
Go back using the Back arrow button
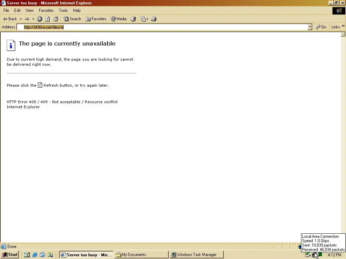tap(10, 19)
